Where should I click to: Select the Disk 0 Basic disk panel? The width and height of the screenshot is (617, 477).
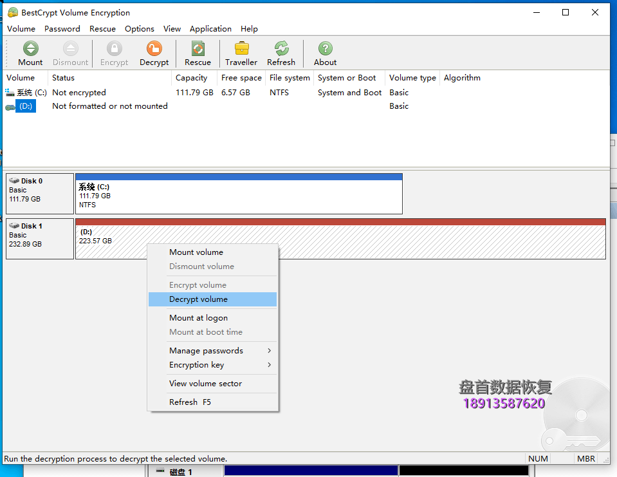tap(40, 194)
